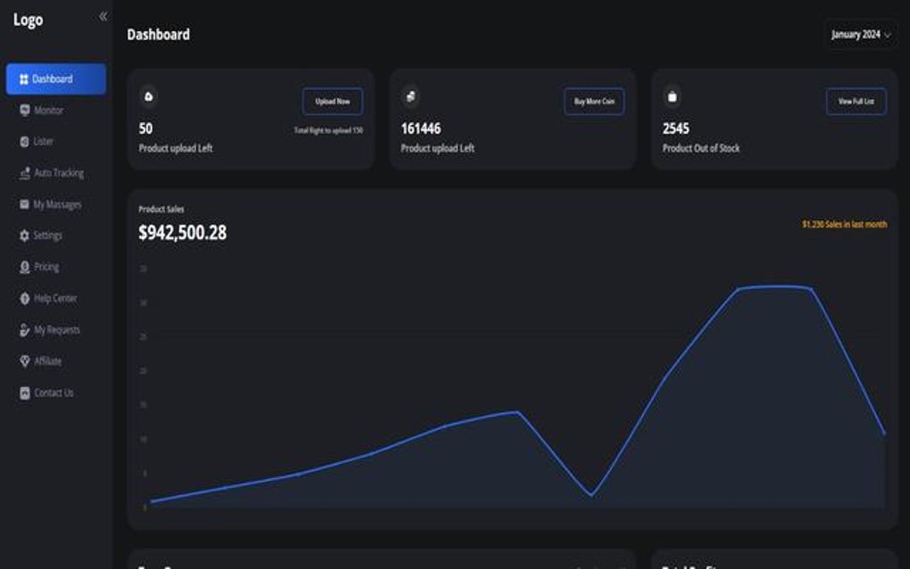Select the Auto Tracking icon
Screen dimensions: 910x569
tap(24, 173)
